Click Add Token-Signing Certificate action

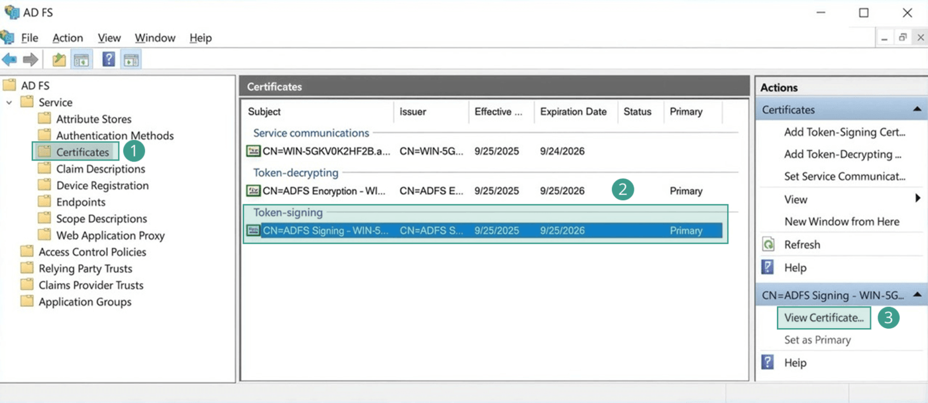[x=844, y=132]
